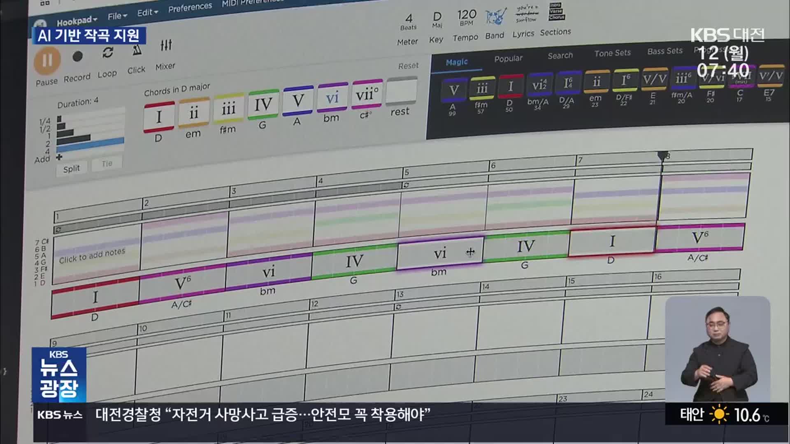Select the vii° (c#°) chord in palette
Screen dimensions: 790x444
pos(367,94)
